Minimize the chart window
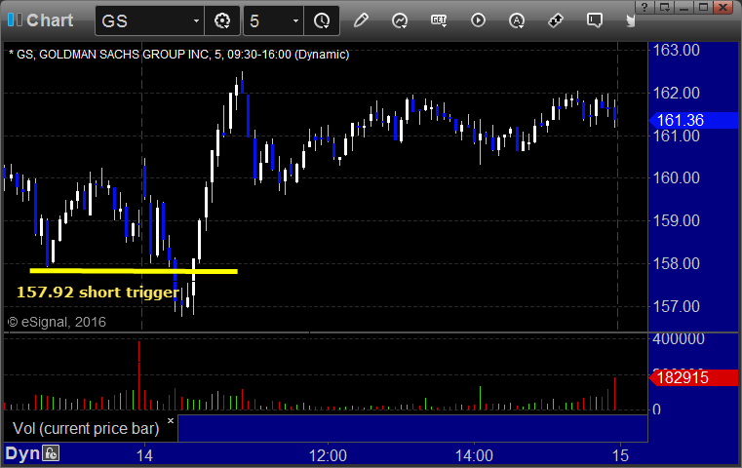Image resolution: width=742 pixels, height=468 pixels. pyautogui.click(x=683, y=7)
